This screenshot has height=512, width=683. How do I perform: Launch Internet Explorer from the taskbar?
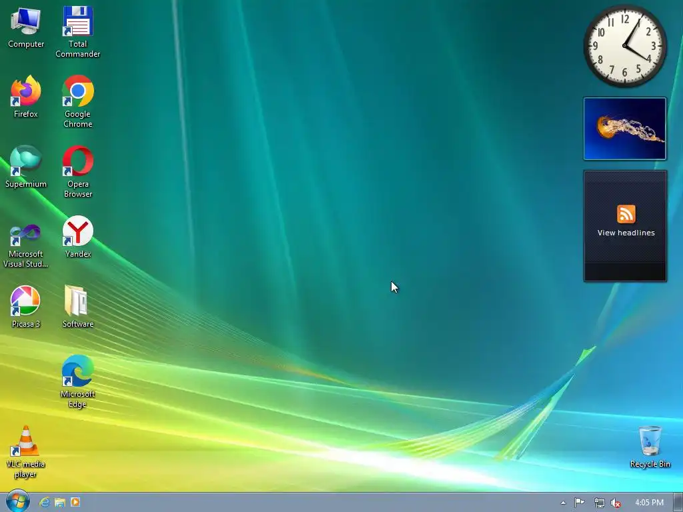45,503
